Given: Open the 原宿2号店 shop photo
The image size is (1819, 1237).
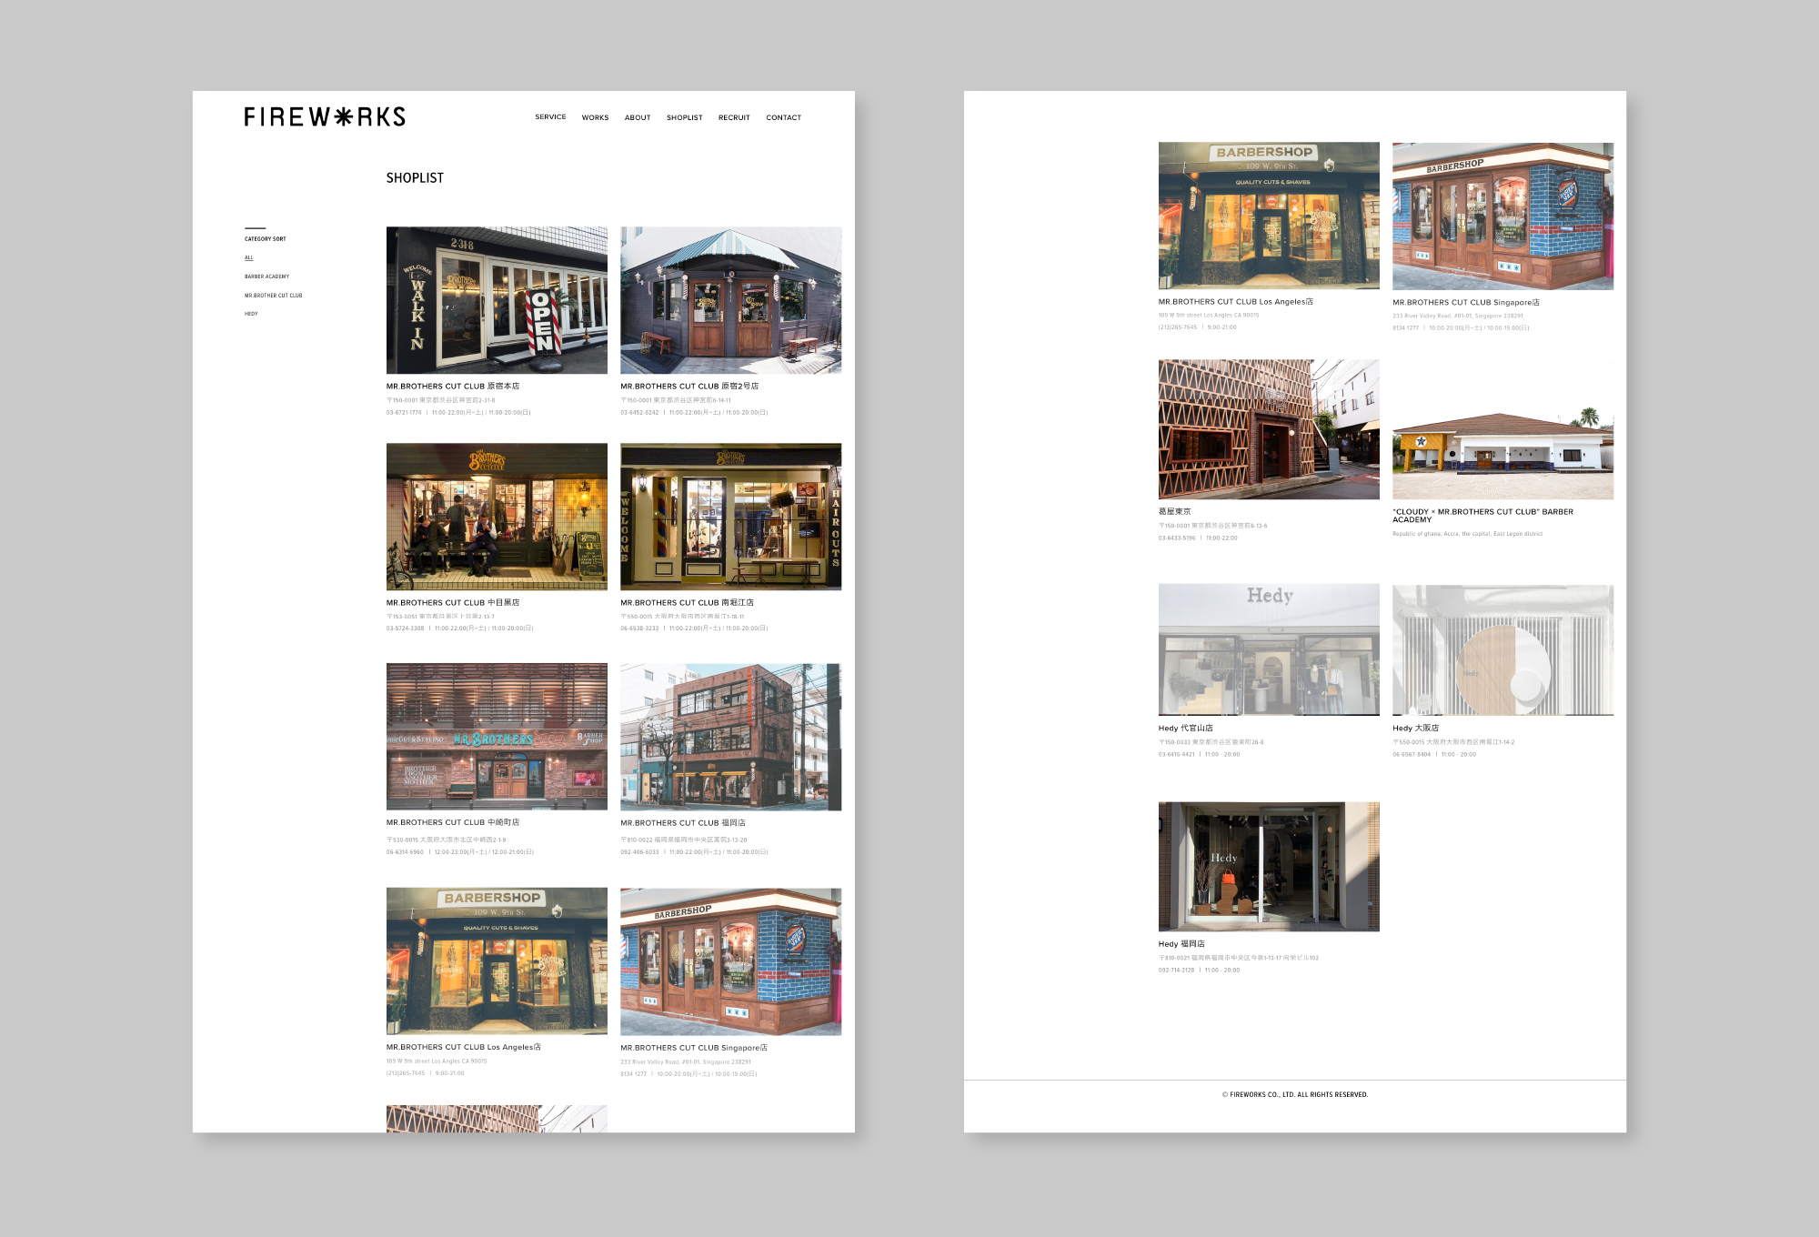Looking at the screenshot, I should (730, 300).
